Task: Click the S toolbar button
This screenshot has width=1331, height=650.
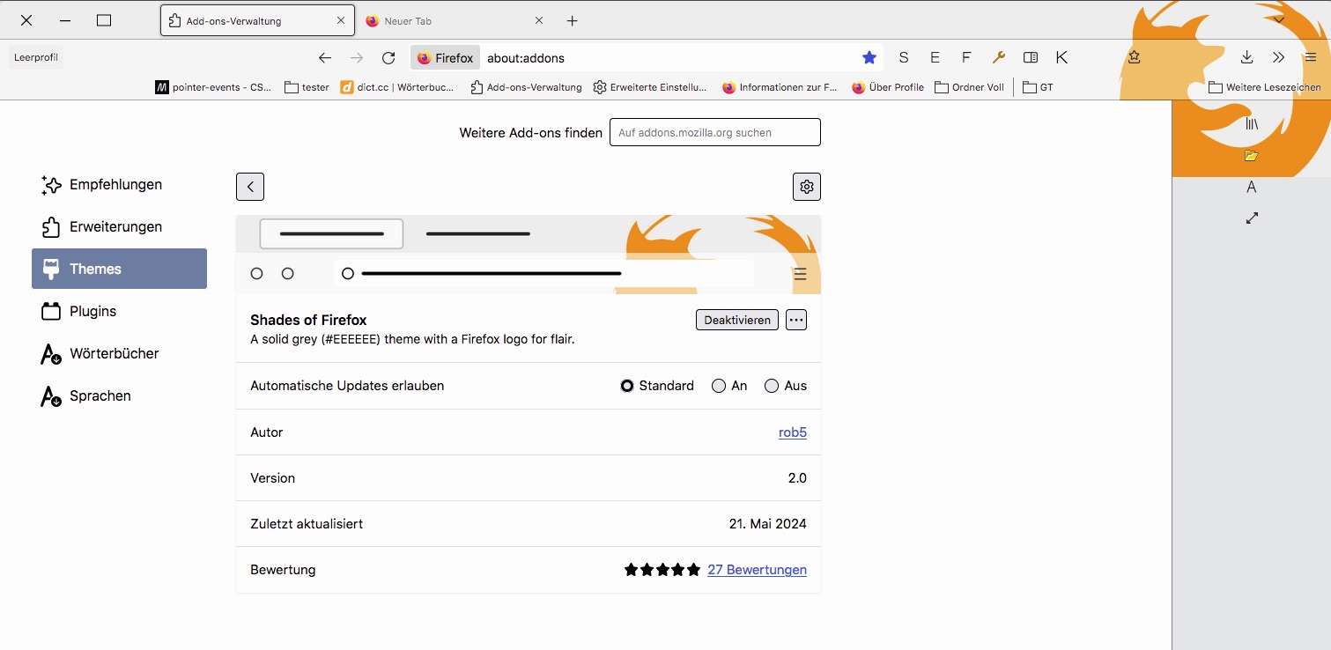Action: 904,58
